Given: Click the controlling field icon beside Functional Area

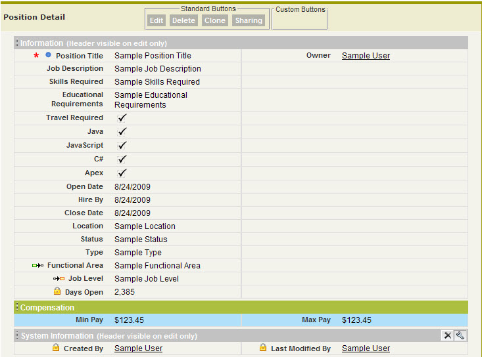Looking at the screenshot, I should pyautogui.click(x=37, y=266).
